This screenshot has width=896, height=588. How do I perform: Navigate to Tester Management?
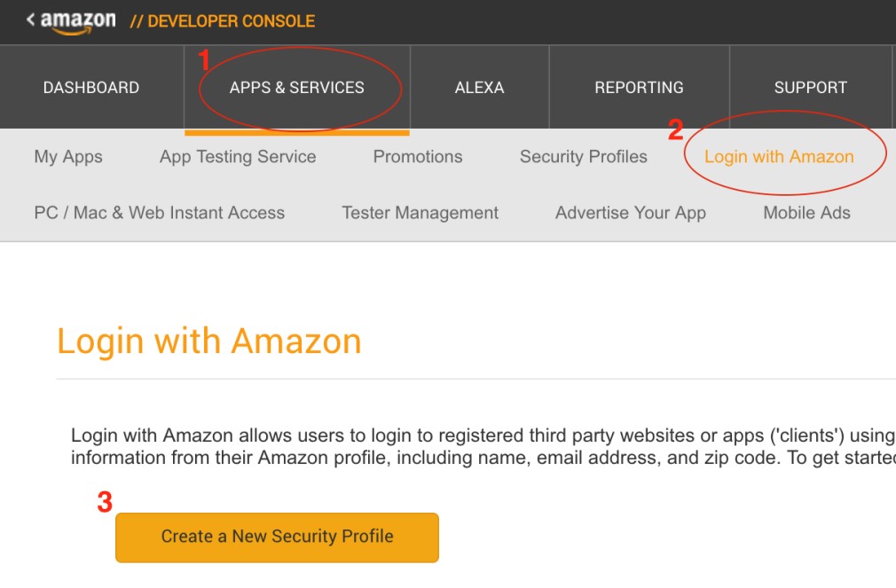point(420,213)
